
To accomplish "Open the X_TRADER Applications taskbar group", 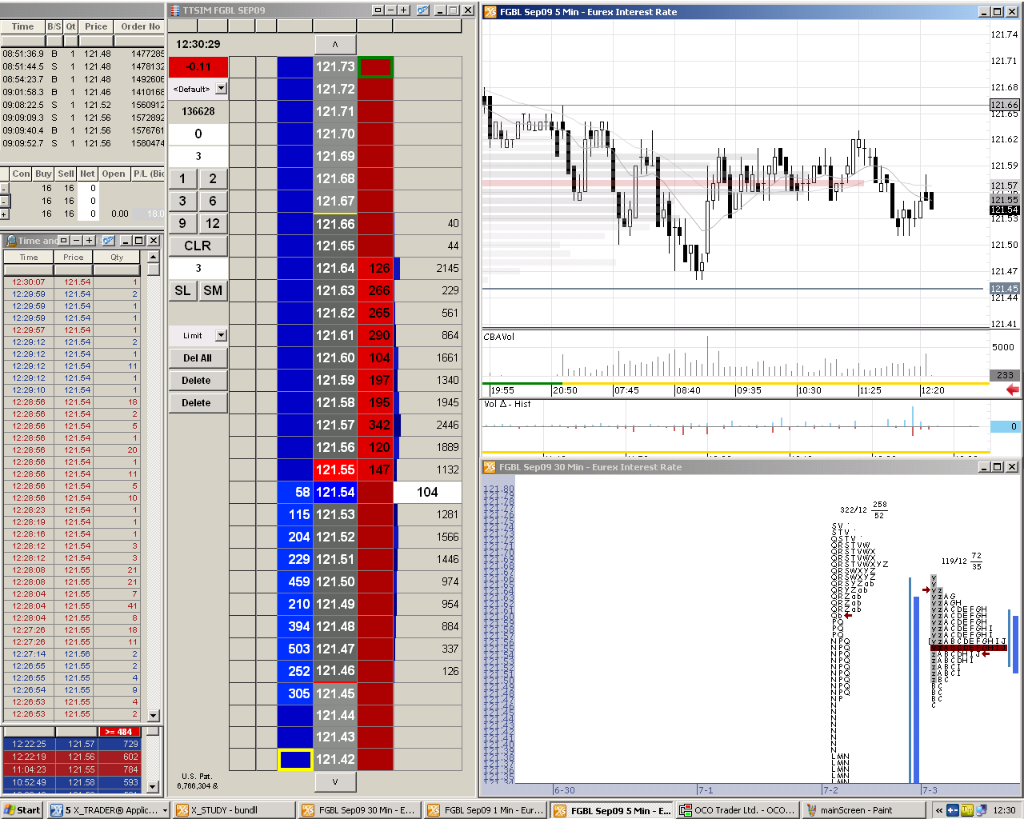I will coord(109,810).
